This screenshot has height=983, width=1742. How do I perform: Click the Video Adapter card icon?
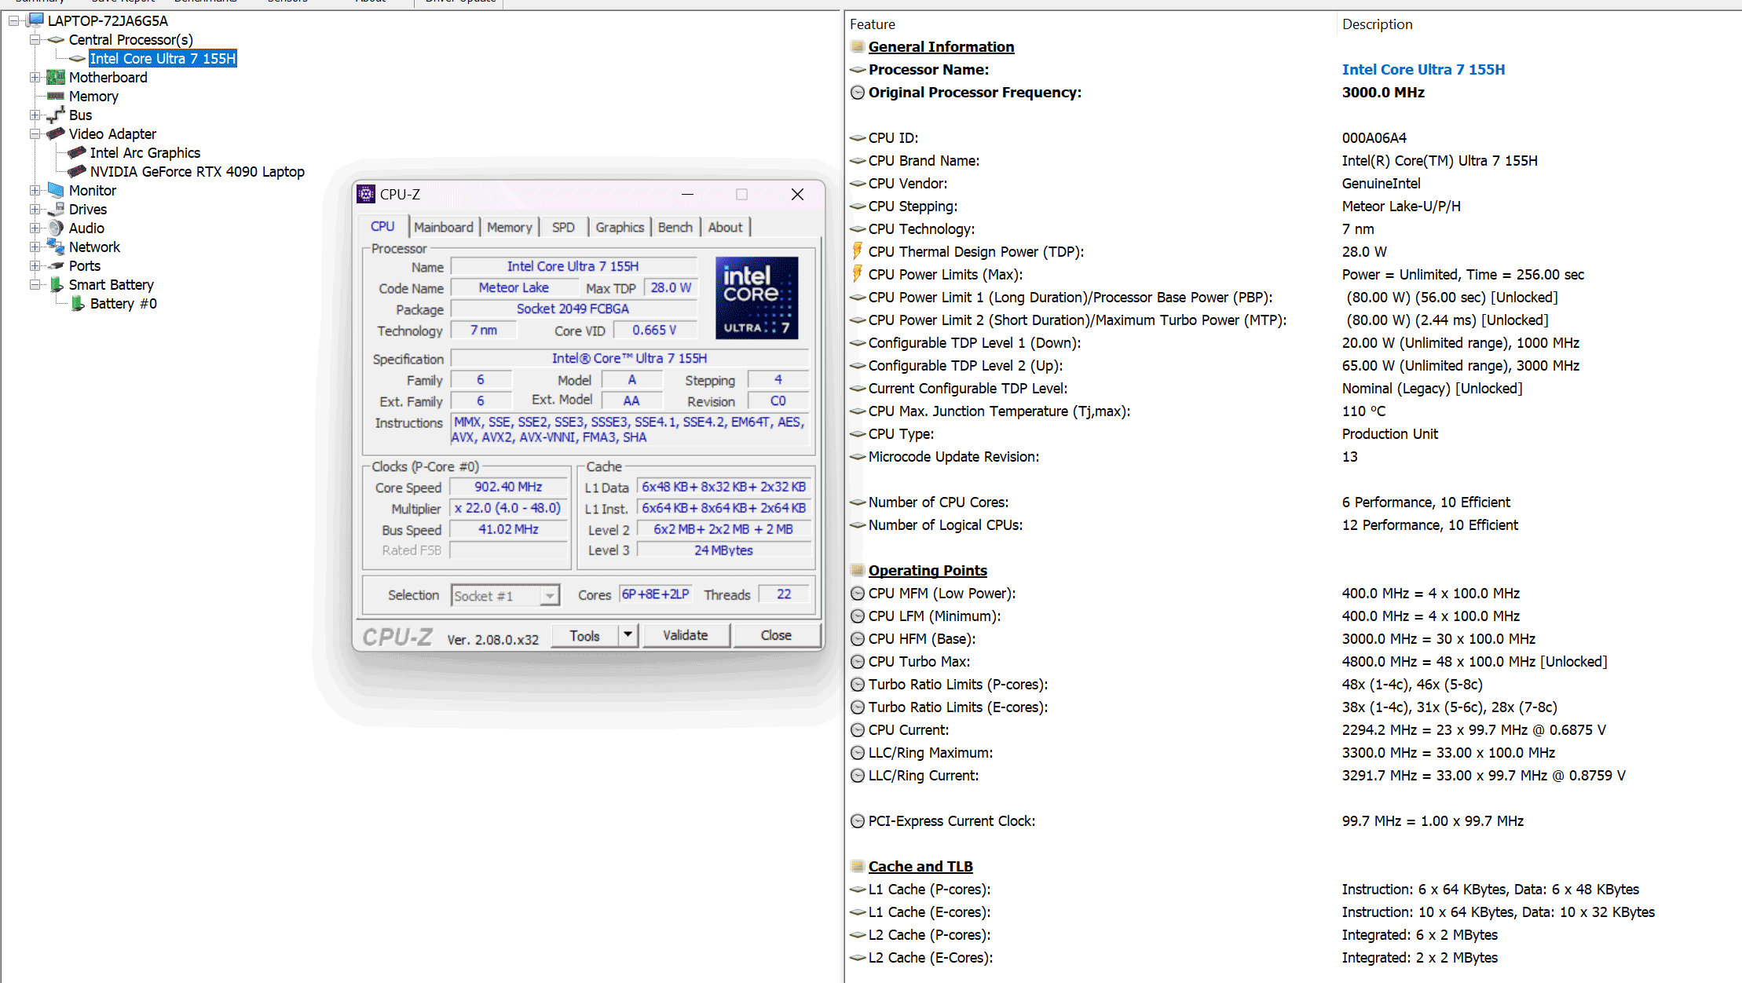[x=56, y=133]
